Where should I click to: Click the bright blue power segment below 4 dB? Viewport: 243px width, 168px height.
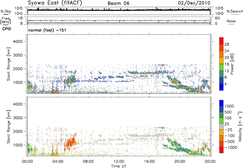pos(221,87)
